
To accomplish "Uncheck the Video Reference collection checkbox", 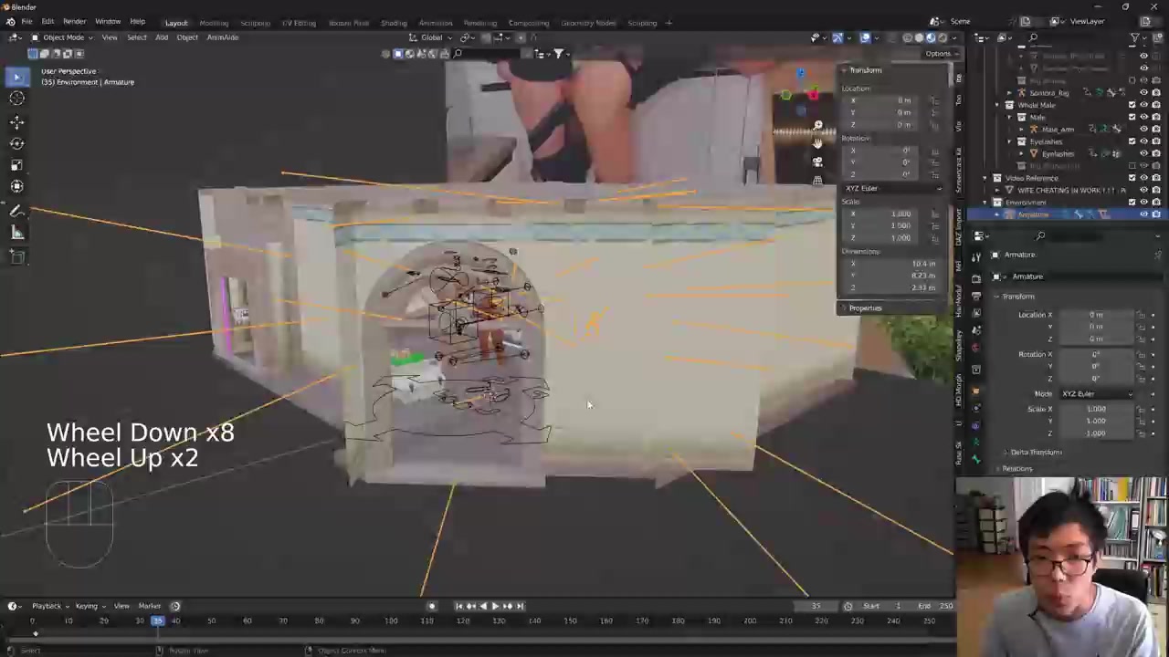I will pyautogui.click(x=1132, y=178).
